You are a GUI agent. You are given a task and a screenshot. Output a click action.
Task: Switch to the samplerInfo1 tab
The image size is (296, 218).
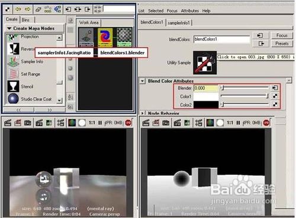click(x=179, y=23)
